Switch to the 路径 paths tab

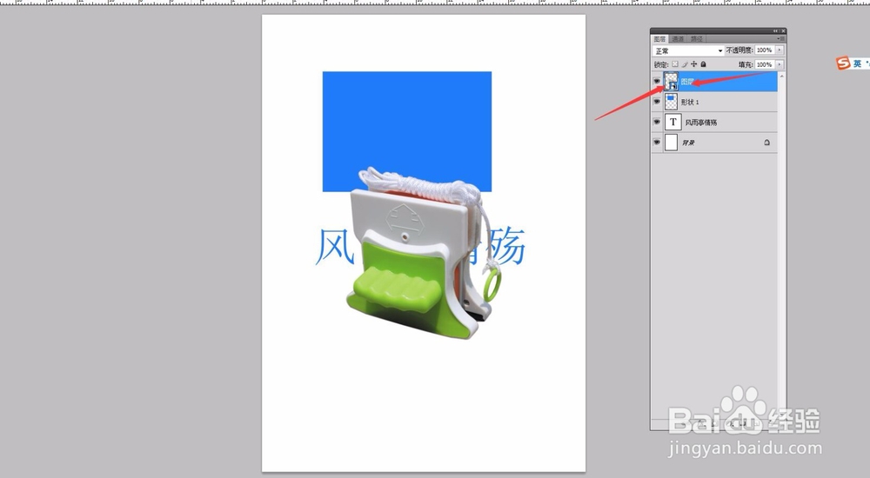(697, 39)
